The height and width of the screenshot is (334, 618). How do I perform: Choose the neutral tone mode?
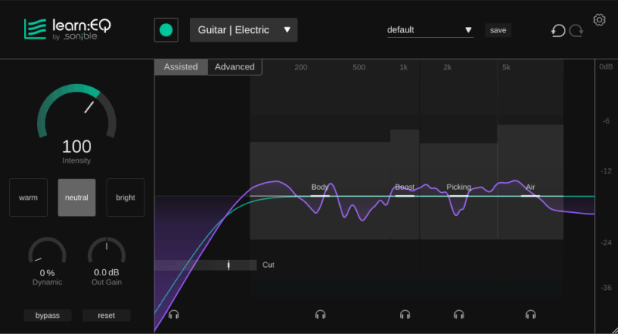pos(76,197)
